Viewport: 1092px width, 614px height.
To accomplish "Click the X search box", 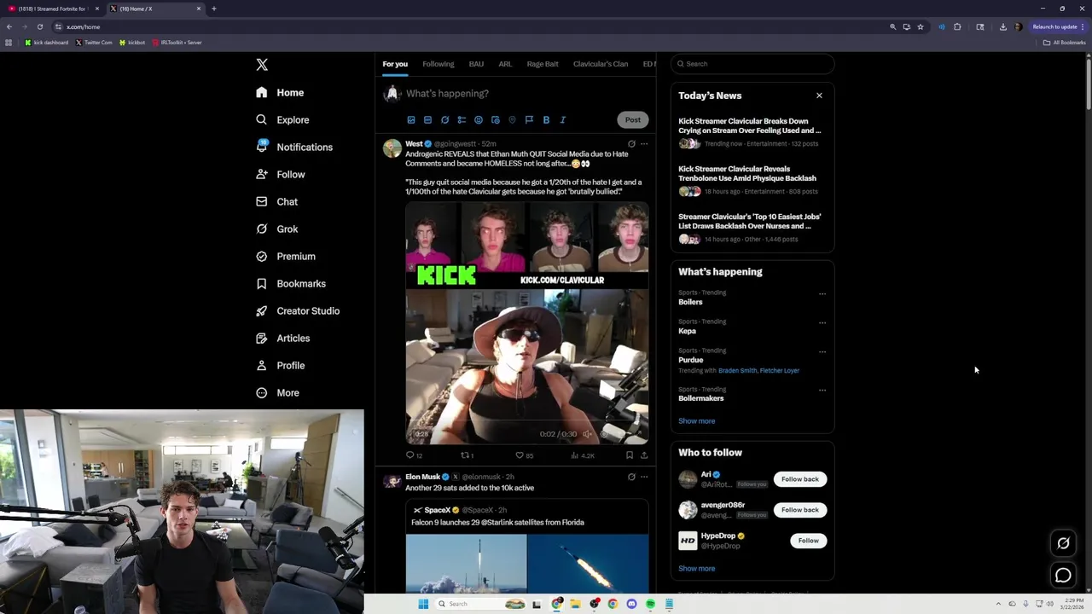I will click(752, 64).
